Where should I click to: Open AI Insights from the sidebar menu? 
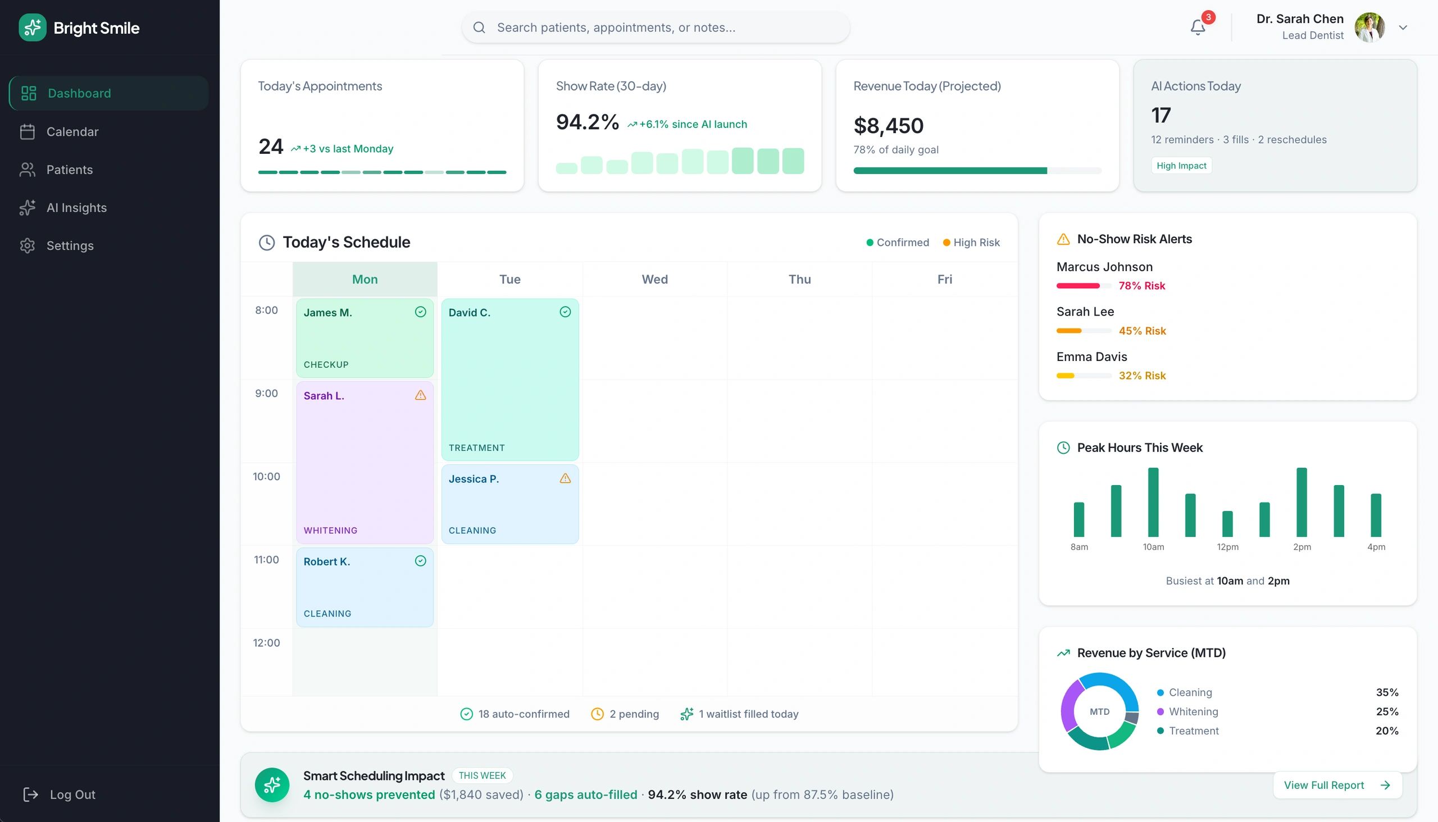pos(76,208)
